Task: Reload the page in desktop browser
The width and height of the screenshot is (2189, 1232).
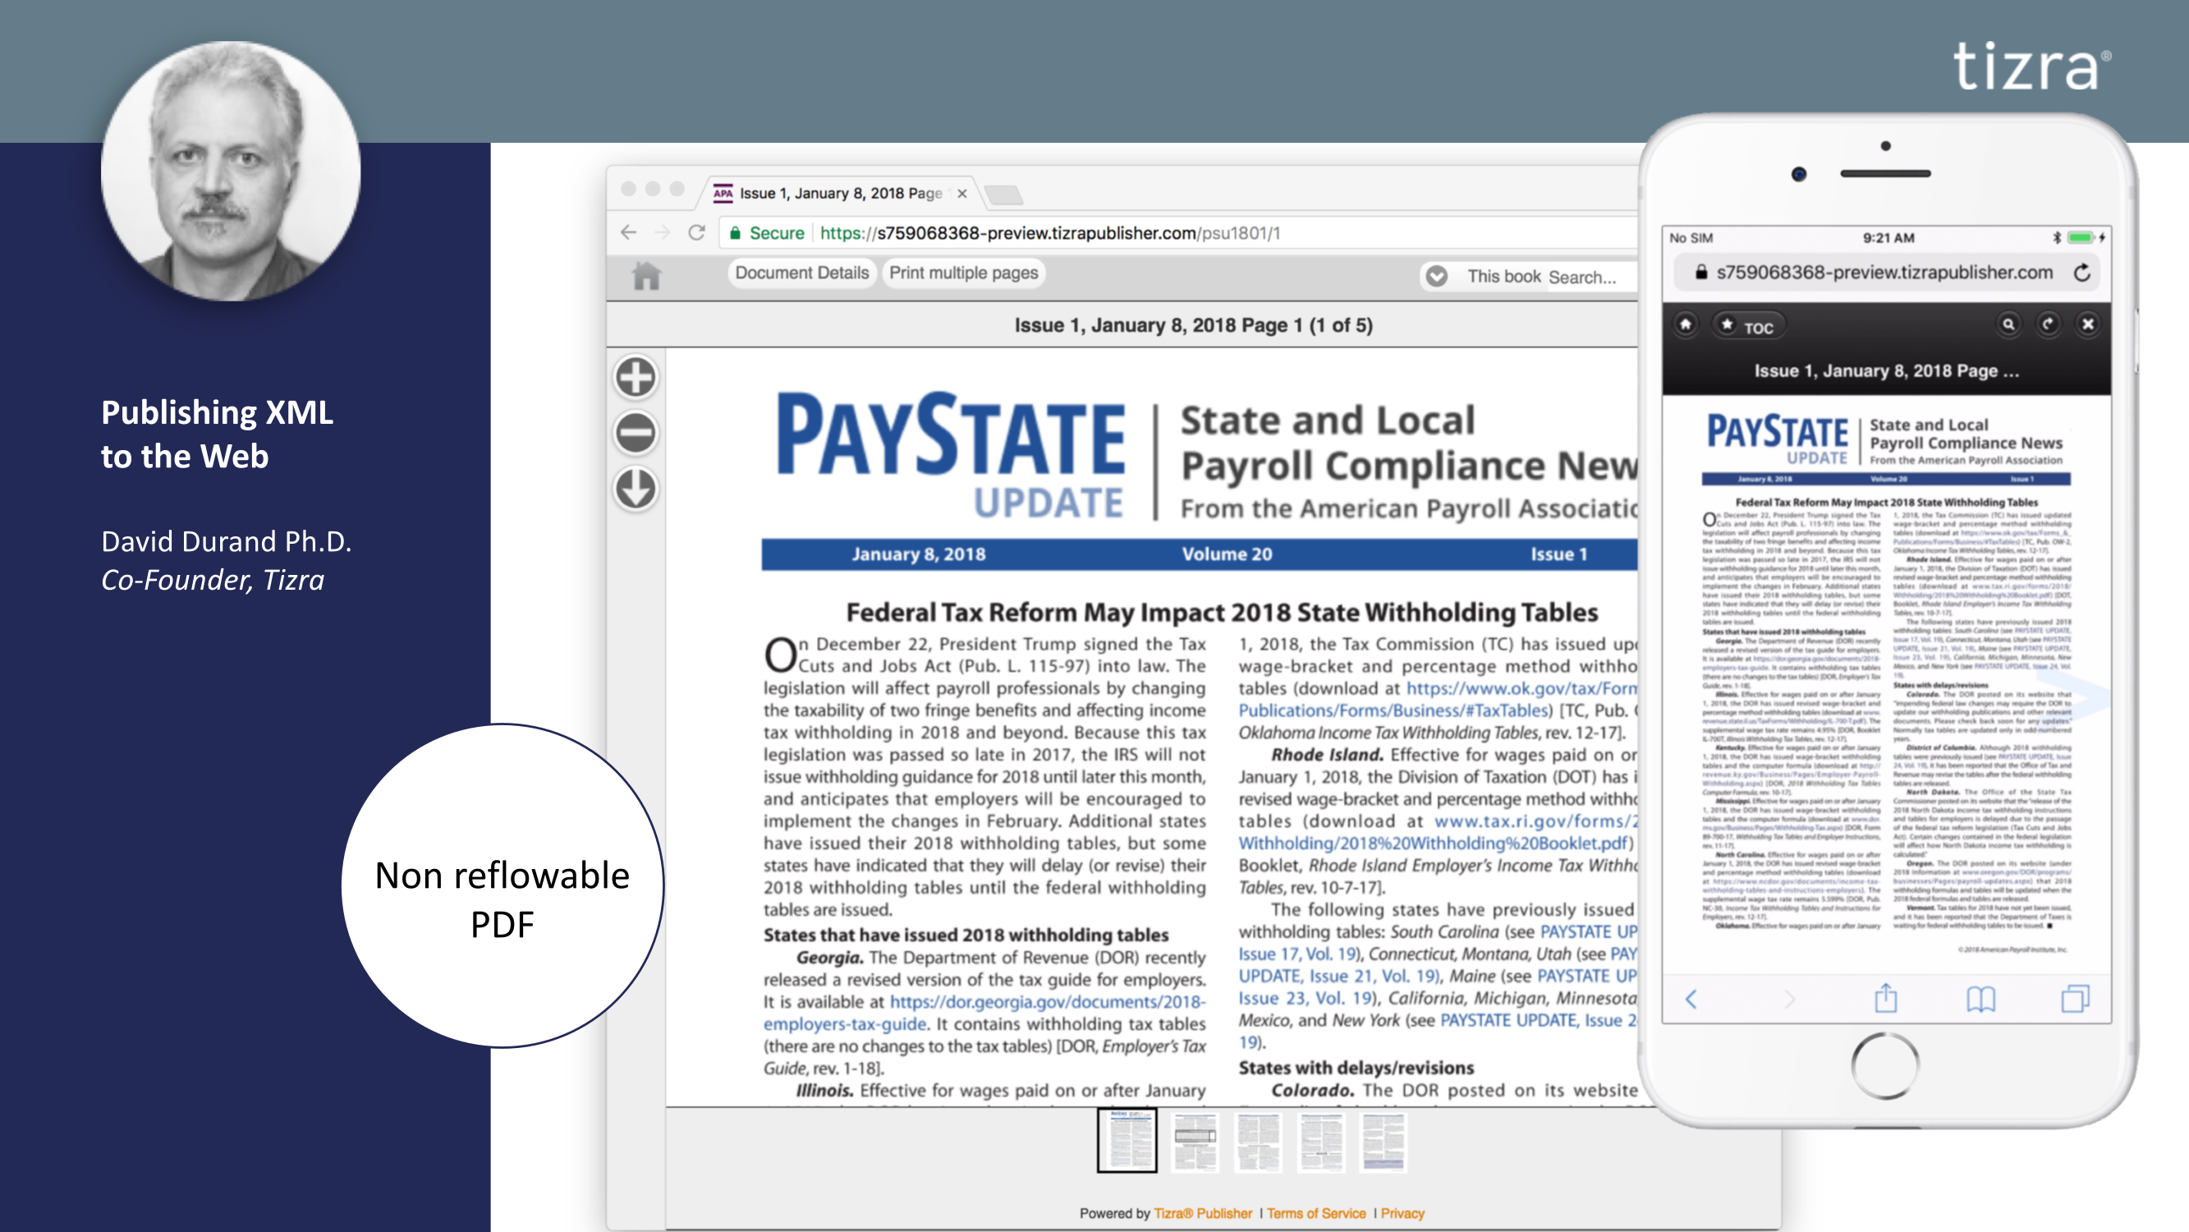Action: pos(697,233)
